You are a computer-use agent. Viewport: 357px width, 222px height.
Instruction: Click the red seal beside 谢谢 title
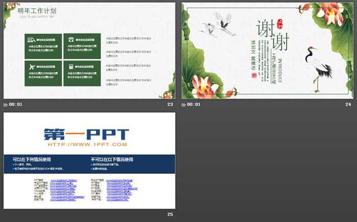click(x=279, y=24)
